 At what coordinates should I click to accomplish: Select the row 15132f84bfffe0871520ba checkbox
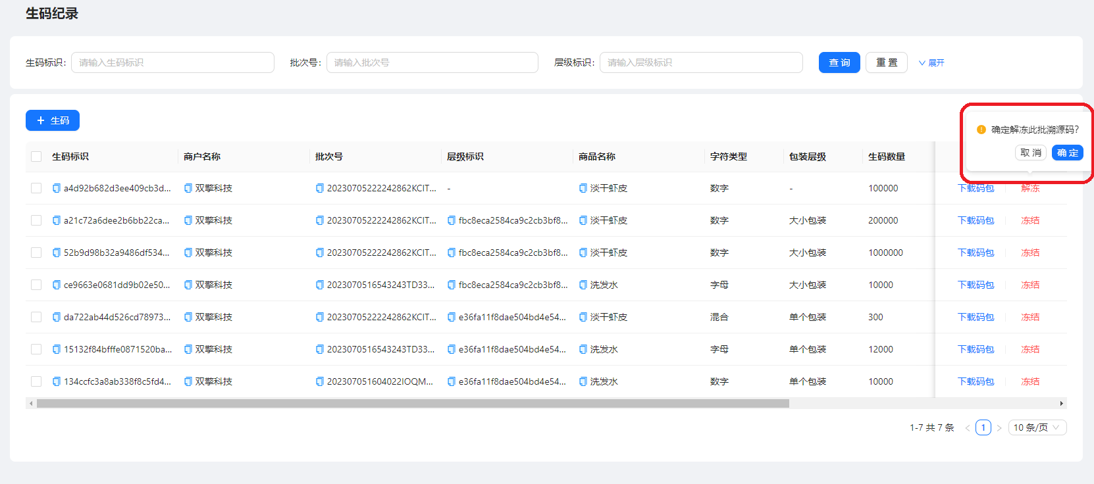pyautogui.click(x=36, y=349)
